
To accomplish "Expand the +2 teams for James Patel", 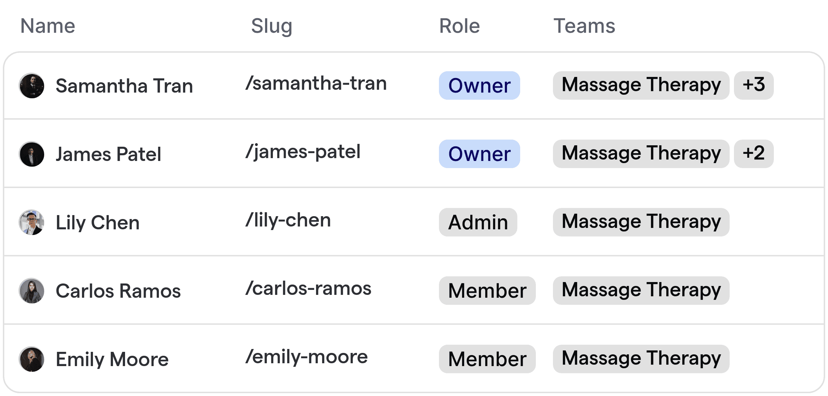I will coord(754,154).
